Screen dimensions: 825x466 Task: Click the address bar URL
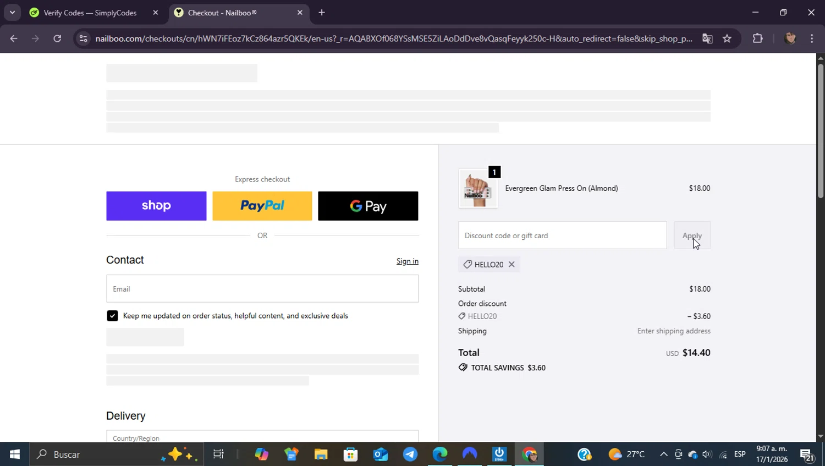(393, 39)
